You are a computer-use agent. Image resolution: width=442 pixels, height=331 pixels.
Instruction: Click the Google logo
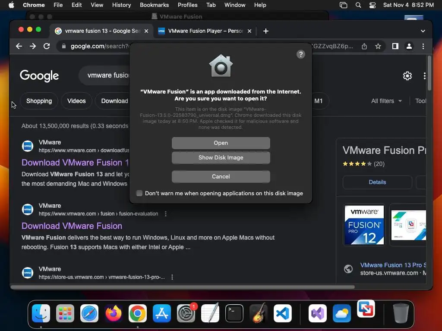[39, 75]
